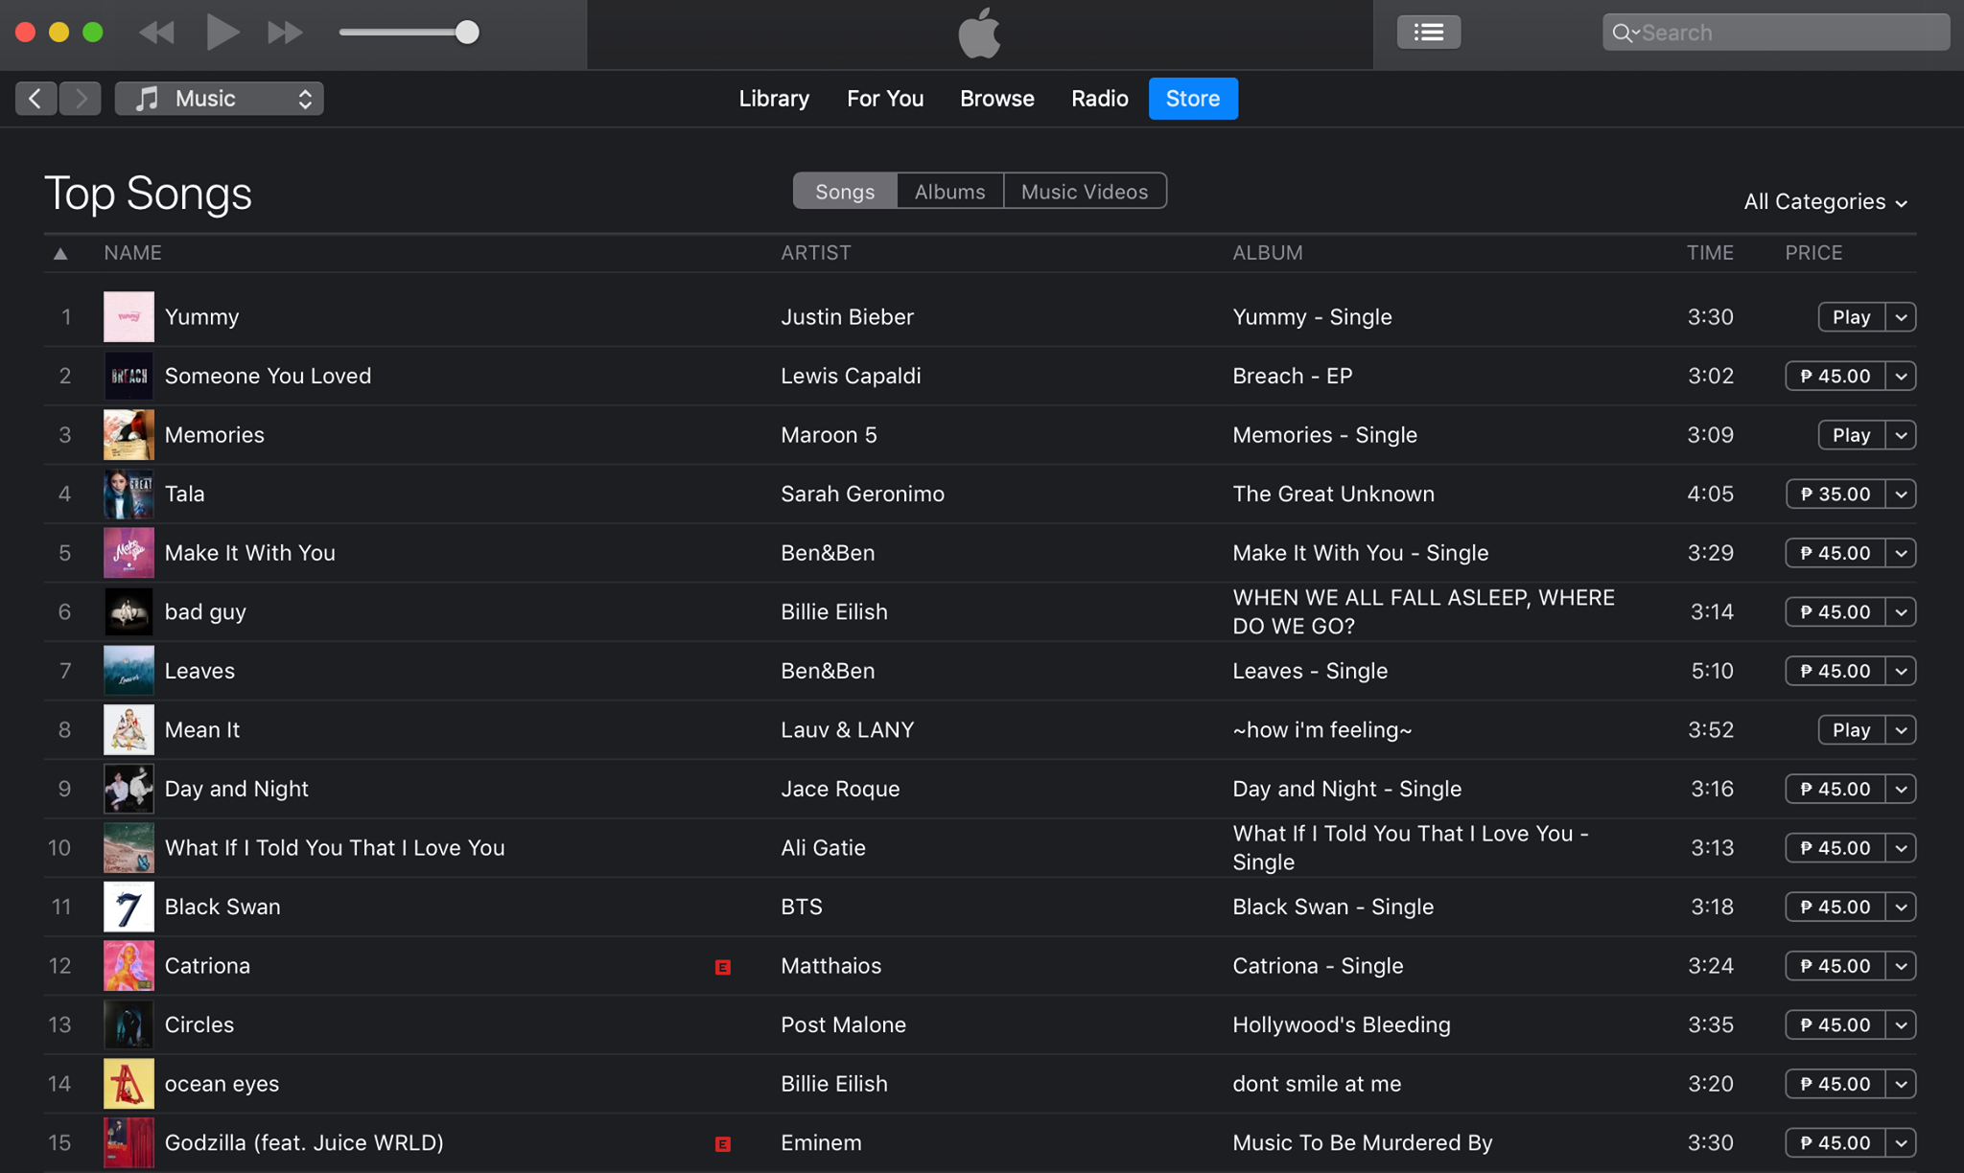Switch view to Albums

pos(949,192)
